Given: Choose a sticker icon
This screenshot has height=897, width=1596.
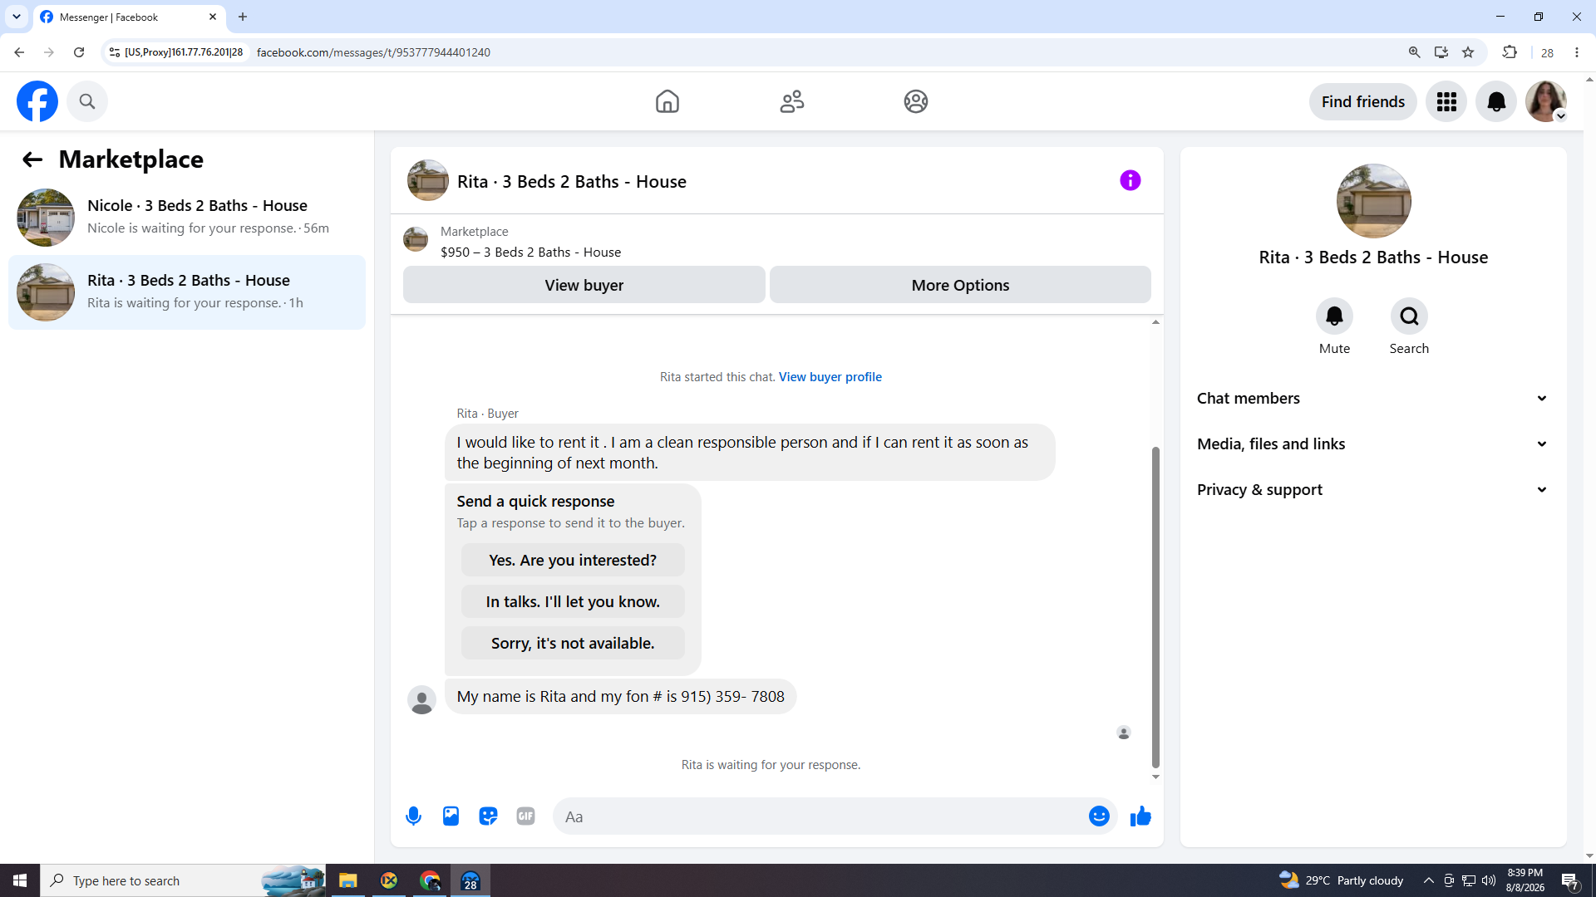Looking at the screenshot, I should point(488,816).
